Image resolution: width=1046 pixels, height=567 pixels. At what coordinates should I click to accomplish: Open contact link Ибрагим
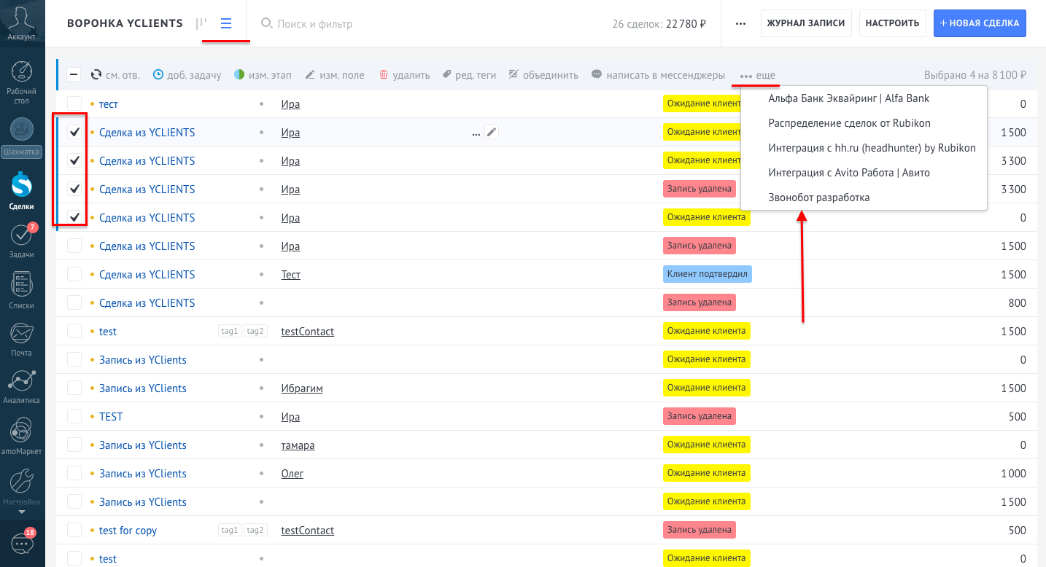click(302, 388)
